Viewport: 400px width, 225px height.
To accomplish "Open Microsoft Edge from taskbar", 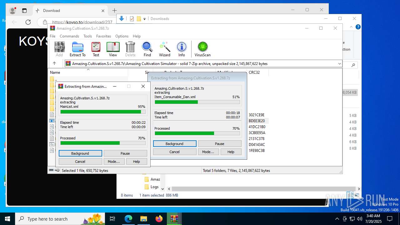I will click(128, 219).
